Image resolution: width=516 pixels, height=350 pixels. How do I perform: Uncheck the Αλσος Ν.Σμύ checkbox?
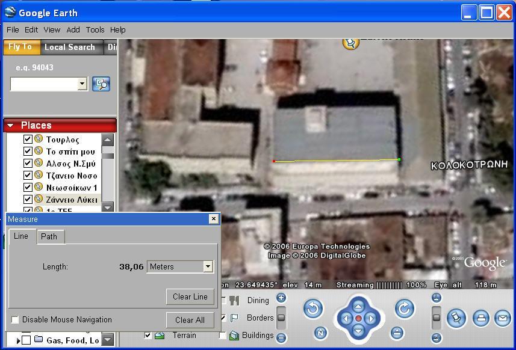(28, 163)
